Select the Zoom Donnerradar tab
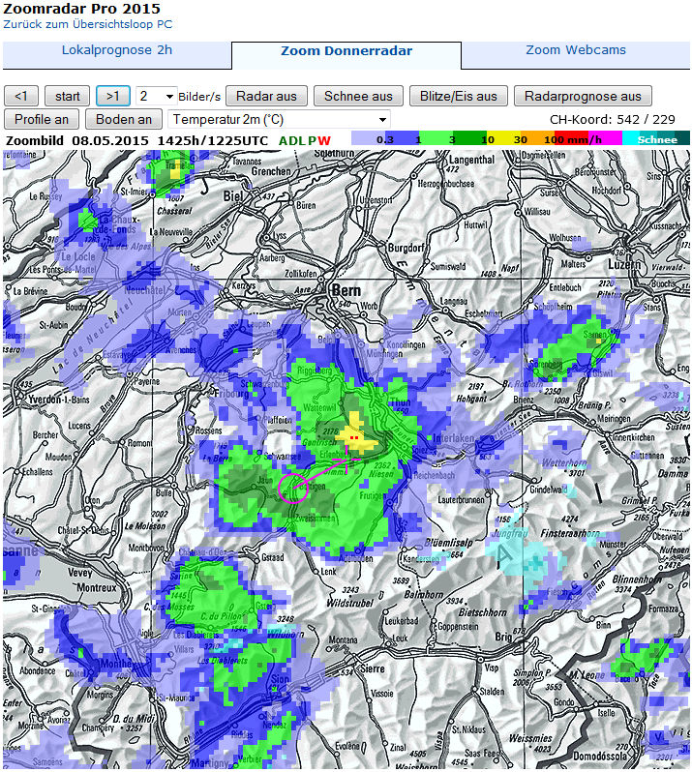Screen dimensions: 692x772 point(346,52)
